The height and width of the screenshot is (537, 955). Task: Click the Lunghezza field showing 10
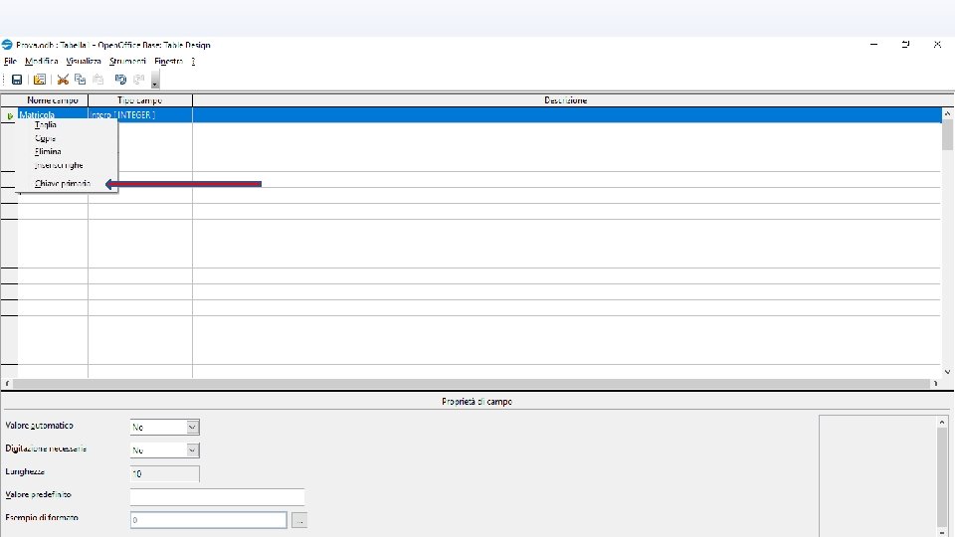[164, 473]
